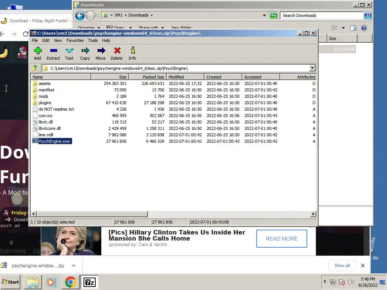Click the right scroll arrow in 7-Zip

point(313,214)
